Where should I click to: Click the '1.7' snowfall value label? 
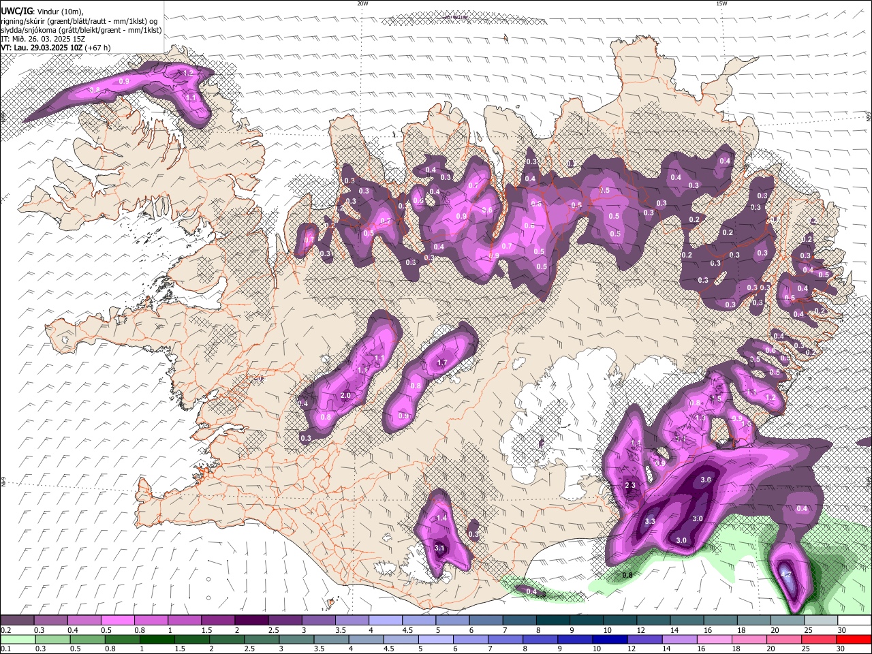(x=441, y=363)
